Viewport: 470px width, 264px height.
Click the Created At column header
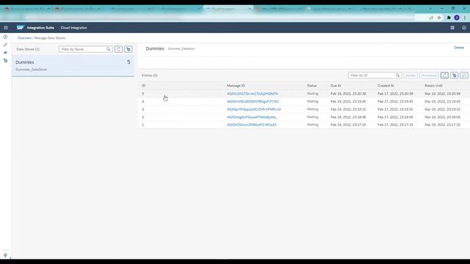tap(386, 86)
